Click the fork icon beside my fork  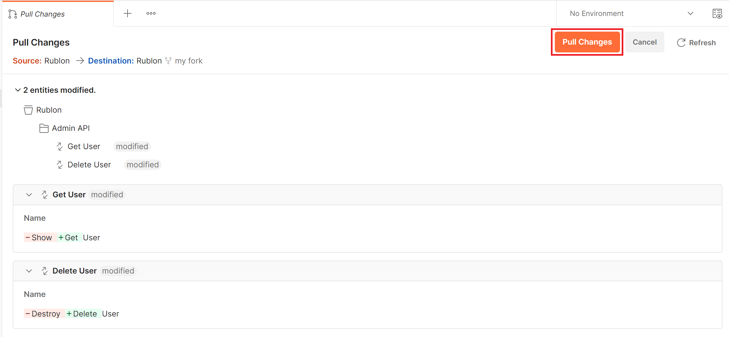pyautogui.click(x=168, y=61)
